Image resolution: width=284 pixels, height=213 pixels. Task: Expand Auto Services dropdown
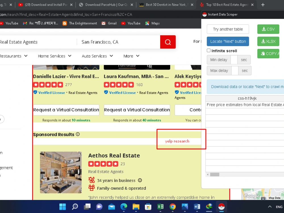(97, 56)
